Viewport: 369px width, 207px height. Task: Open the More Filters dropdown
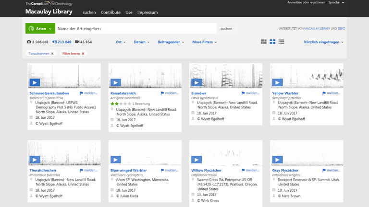pyautogui.click(x=205, y=42)
